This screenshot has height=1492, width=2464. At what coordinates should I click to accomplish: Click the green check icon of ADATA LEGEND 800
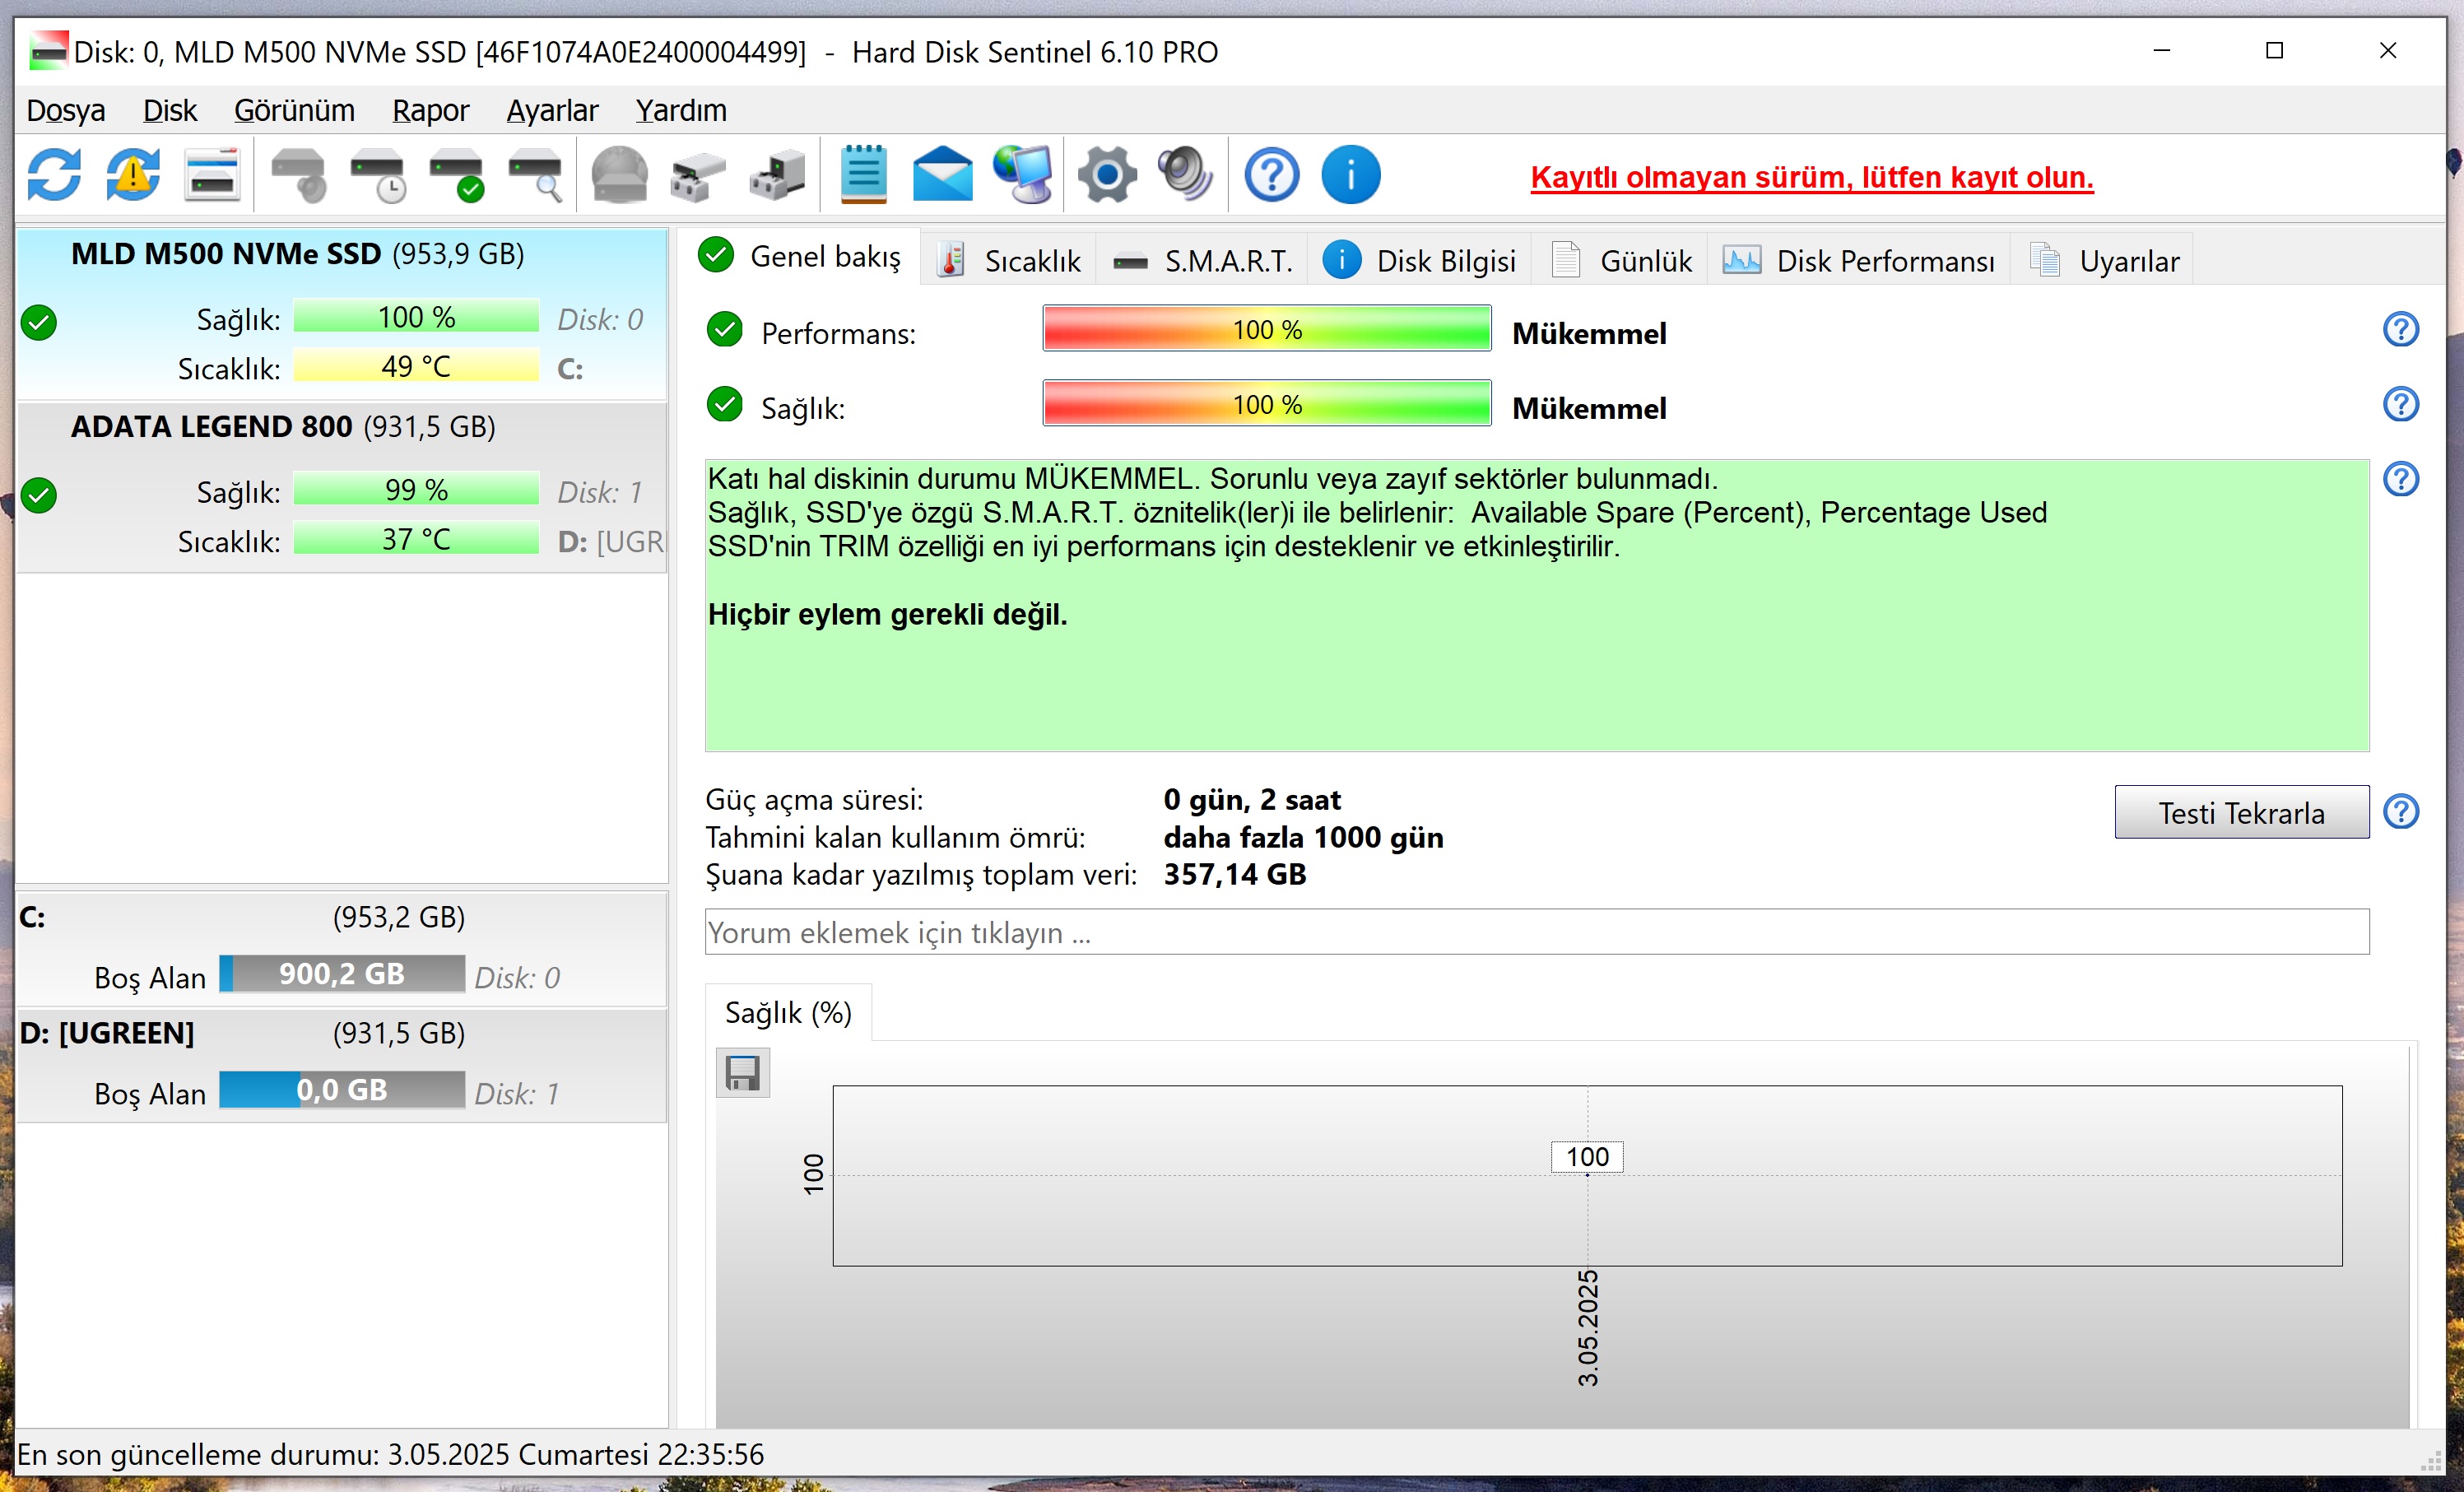coord(39,495)
